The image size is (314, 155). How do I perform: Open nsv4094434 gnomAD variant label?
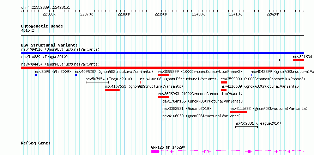60,64
